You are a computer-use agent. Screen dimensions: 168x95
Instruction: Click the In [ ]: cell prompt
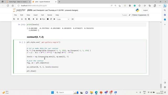tap(22, 42)
